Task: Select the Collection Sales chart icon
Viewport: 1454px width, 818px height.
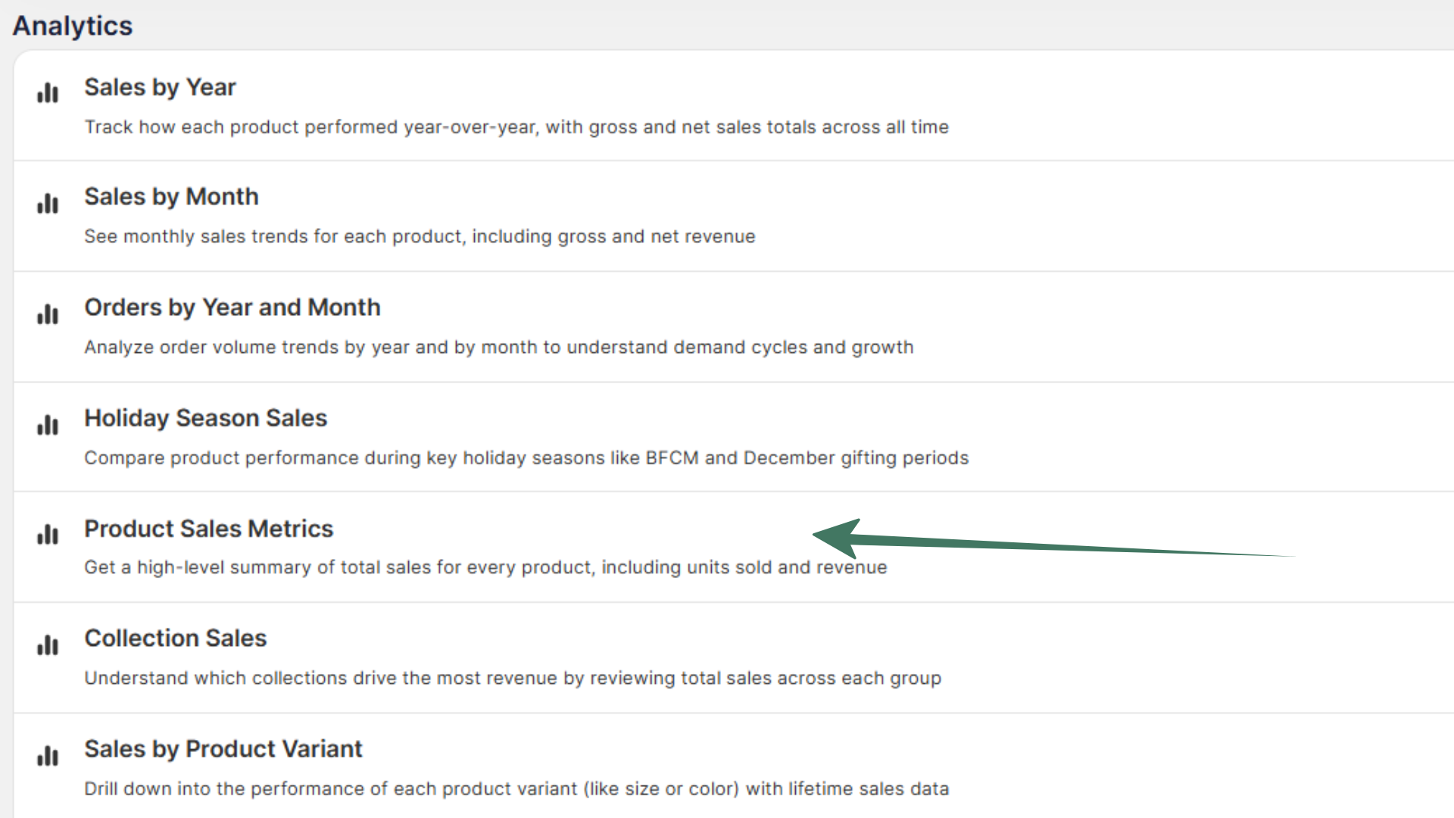Action: point(47,645)
